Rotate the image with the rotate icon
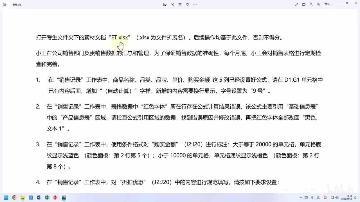Viewport: 360px width, 202px height. point(173,4)
